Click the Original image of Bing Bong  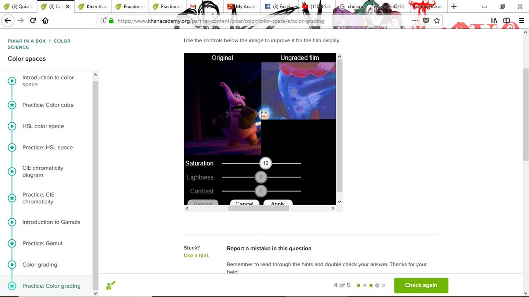click(223, 108)
